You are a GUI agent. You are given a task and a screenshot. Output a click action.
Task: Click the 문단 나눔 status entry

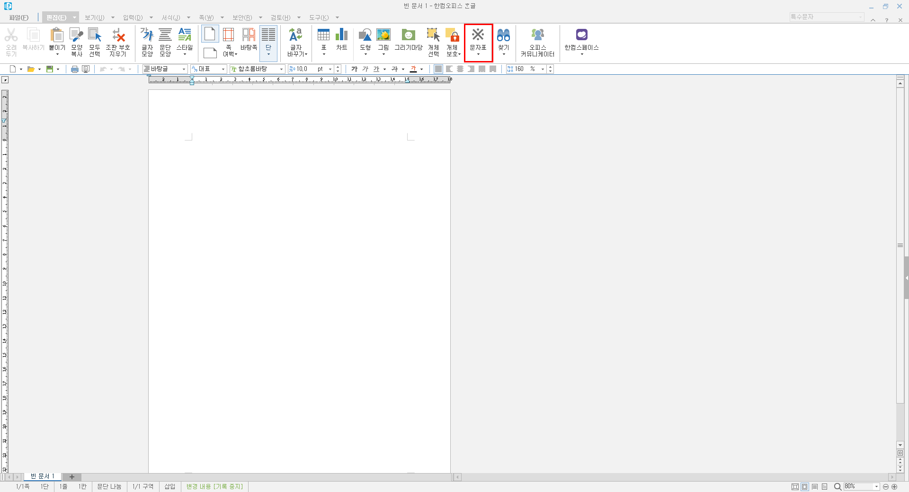[x=109, y=486]
